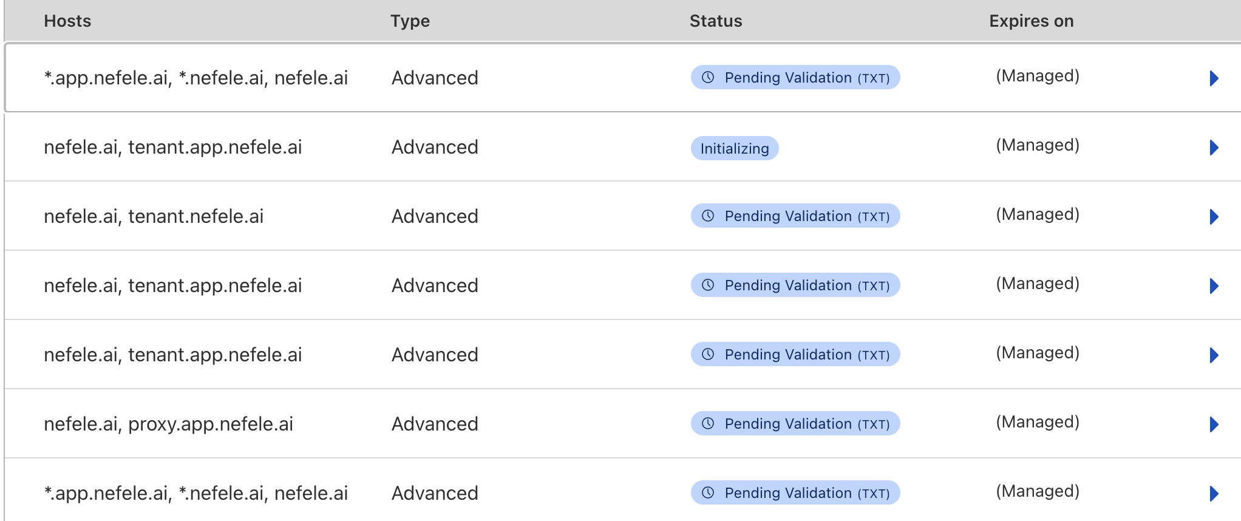The width and height of the screenshot is (1241, 521).
Task: Click the clock icon in the proxy.app.nefele.ai row badge
Action: pos(707,423)
